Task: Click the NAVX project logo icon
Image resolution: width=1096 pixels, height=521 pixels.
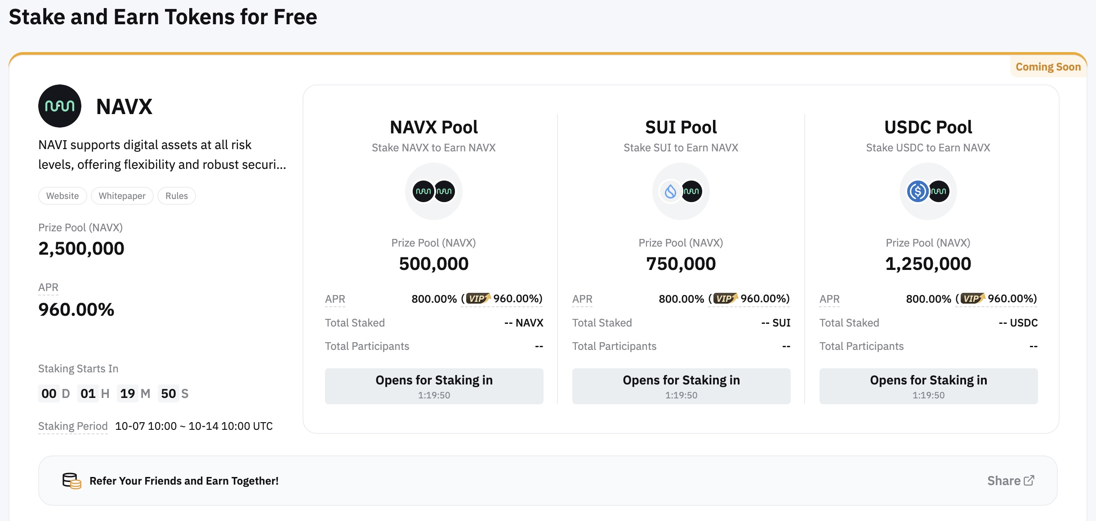Action: click(x=60, y=106)
